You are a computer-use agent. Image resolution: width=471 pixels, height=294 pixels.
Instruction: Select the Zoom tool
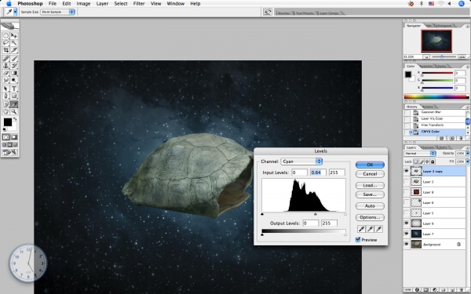pyautogui.click(x=14, y=111)
